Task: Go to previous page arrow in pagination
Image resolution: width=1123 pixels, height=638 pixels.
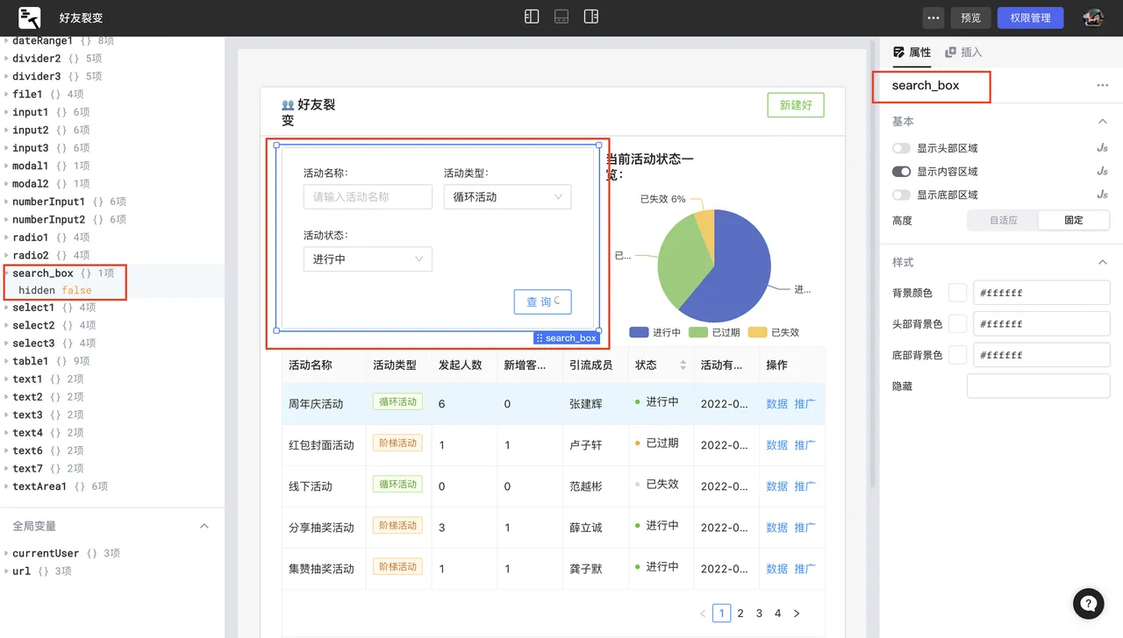Action: [703, 613]
